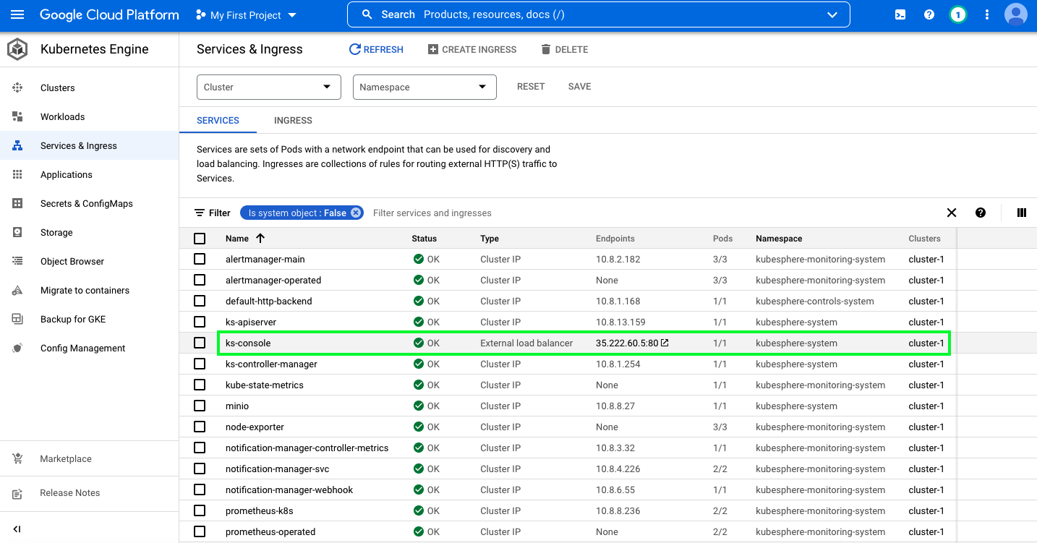
Task: Toggle the select-all checkbox in header
Action: [200, 238]
